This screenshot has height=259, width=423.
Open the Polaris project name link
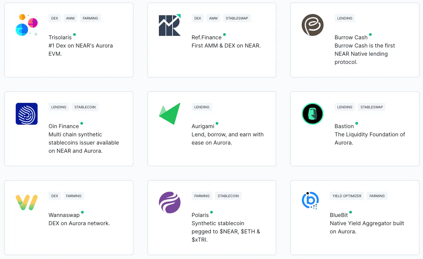(x=200, y=215)
